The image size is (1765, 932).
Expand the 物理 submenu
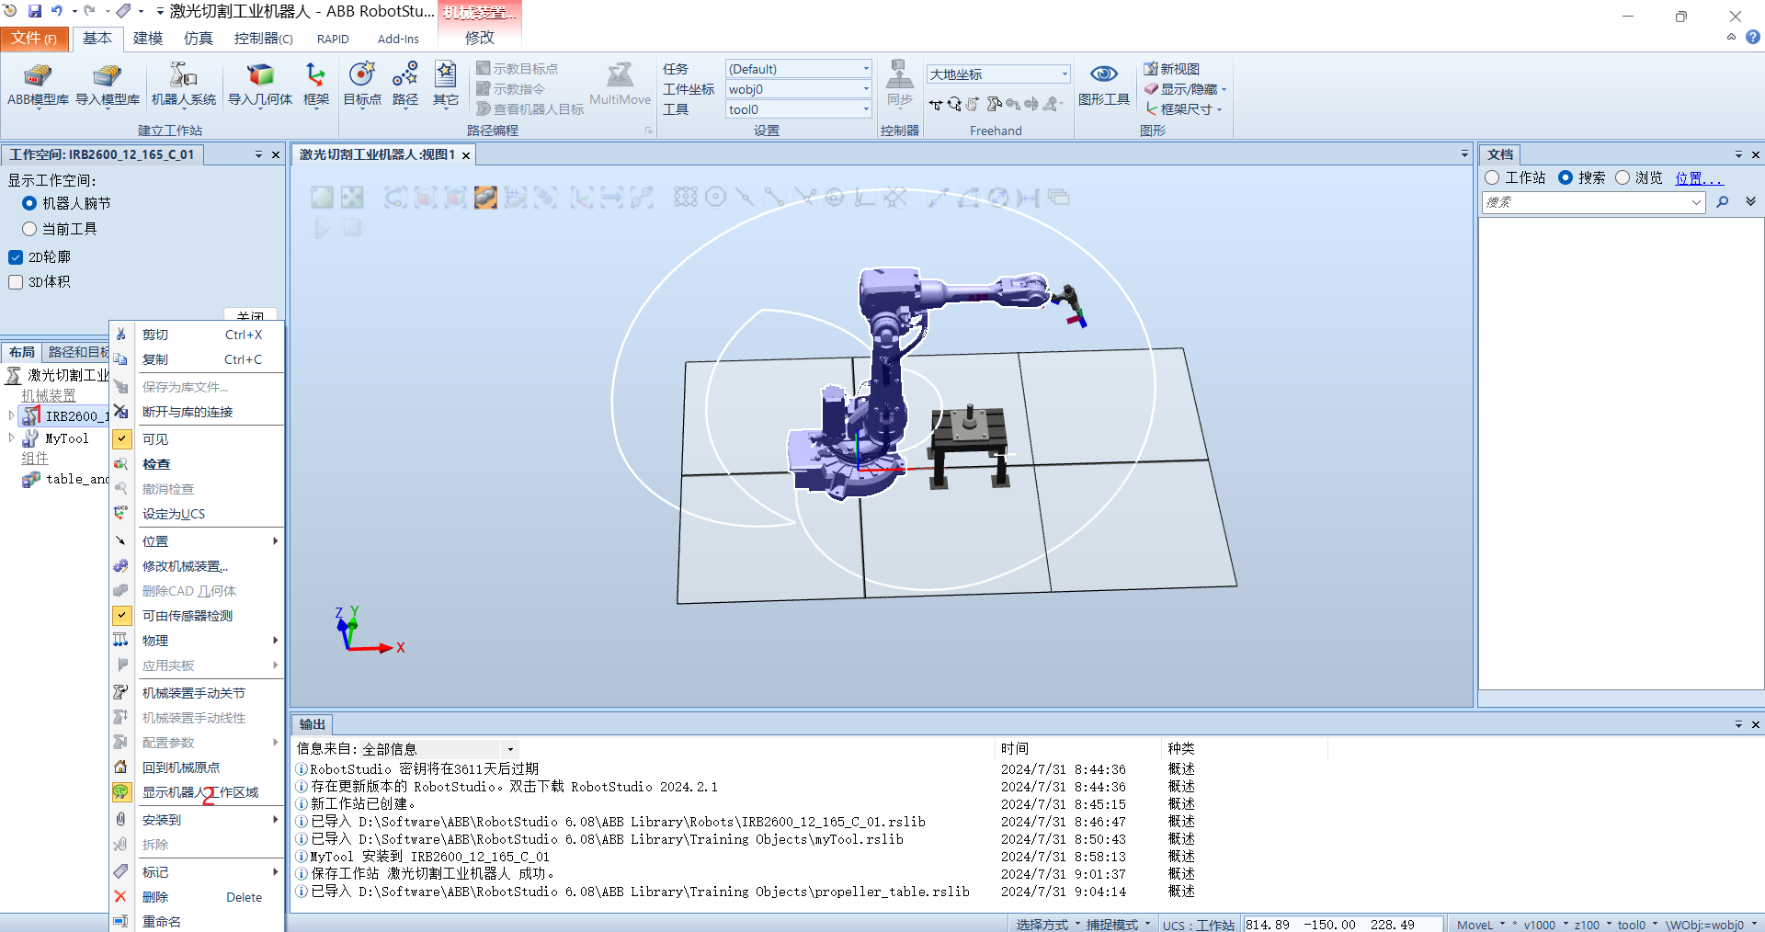(197, 641)
